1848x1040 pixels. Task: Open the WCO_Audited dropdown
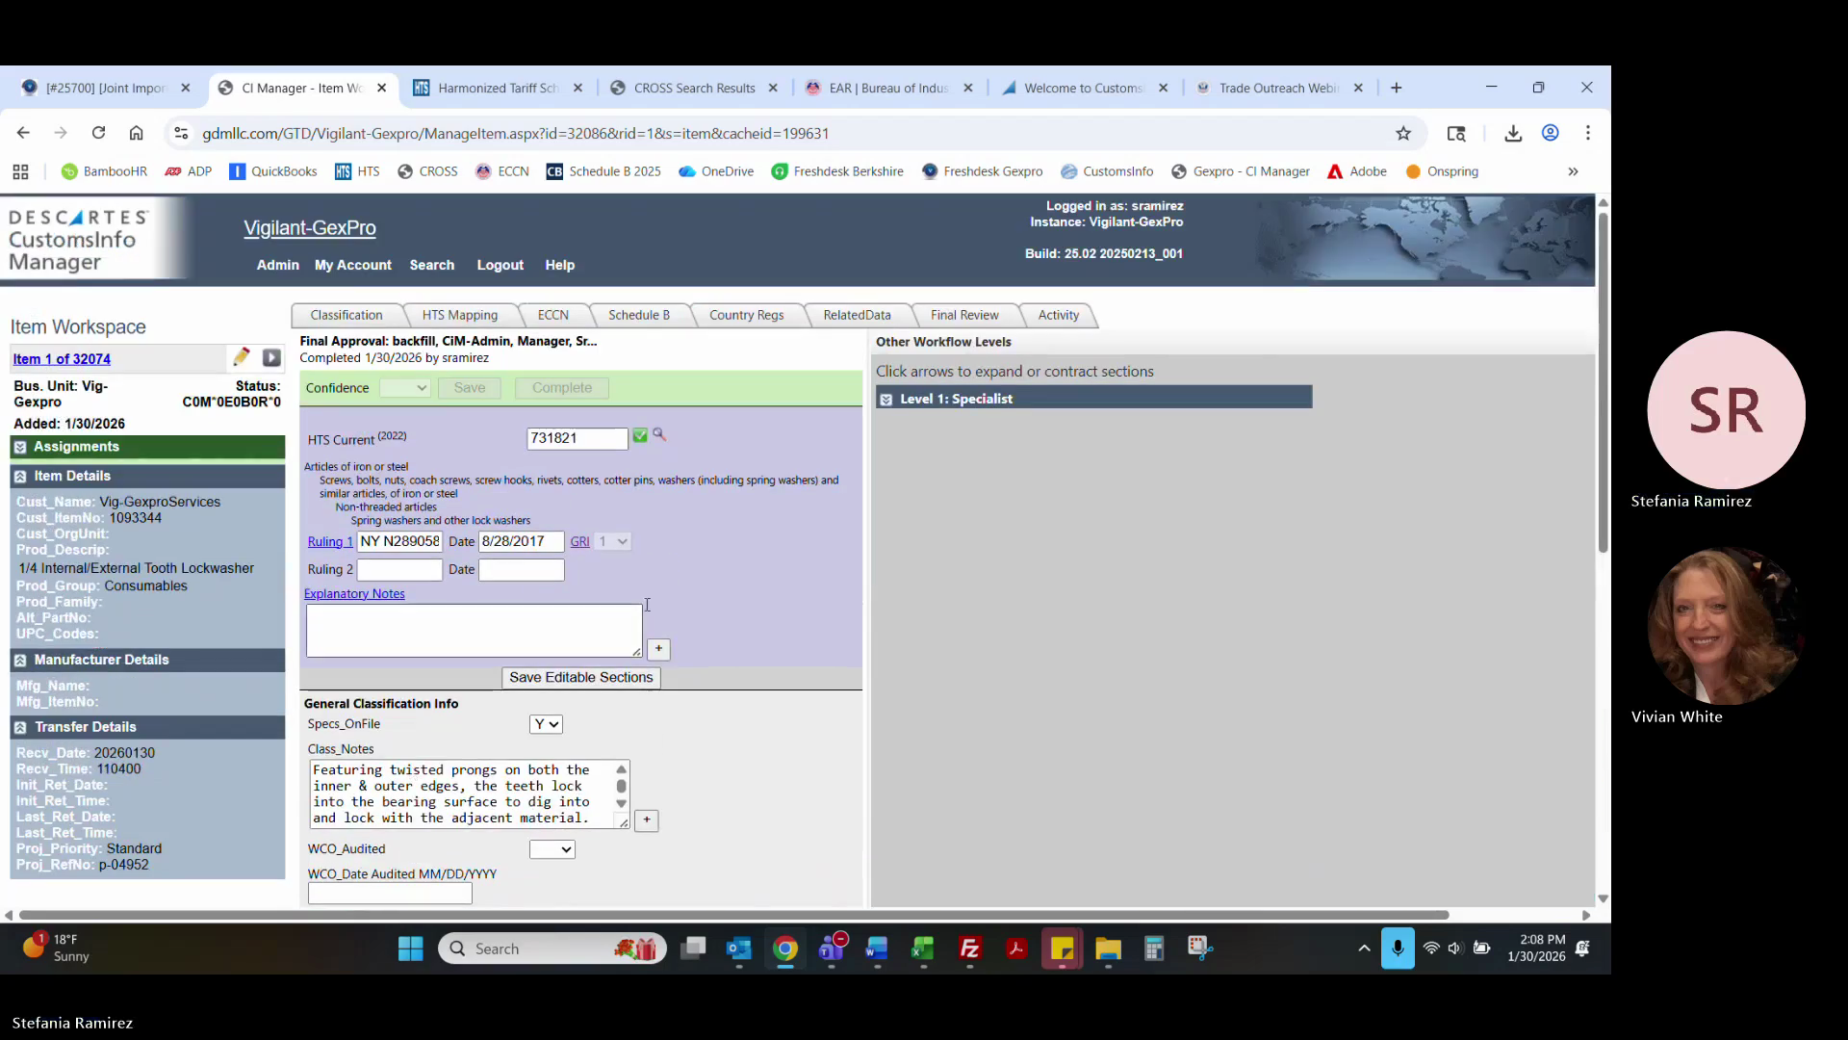tap(552, 849)
